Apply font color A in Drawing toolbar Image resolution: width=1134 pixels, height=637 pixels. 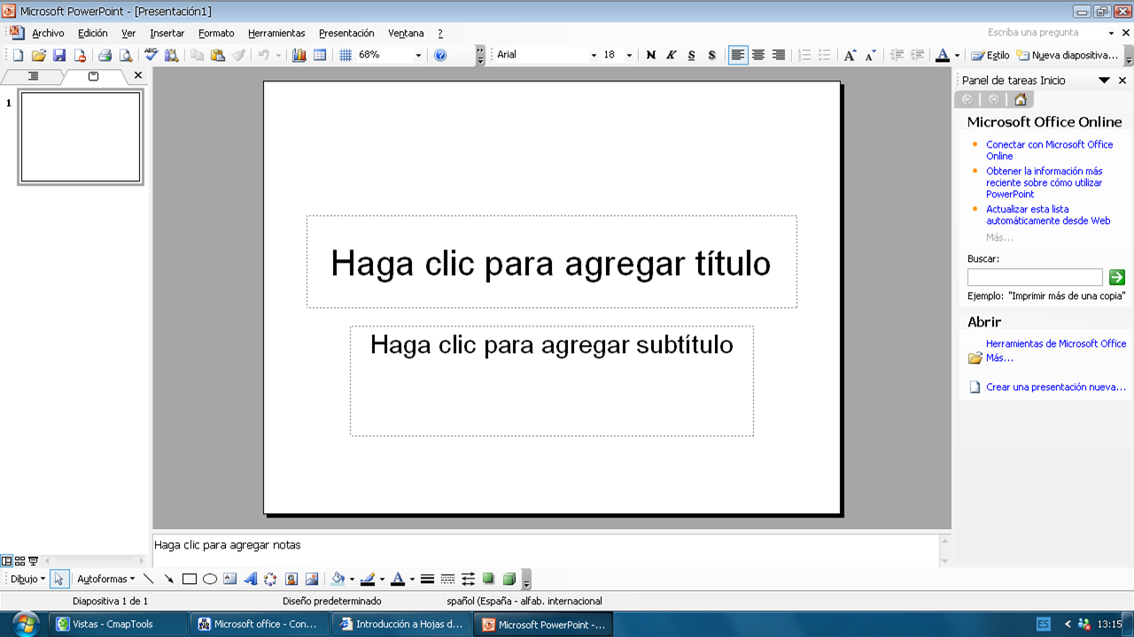398,579
